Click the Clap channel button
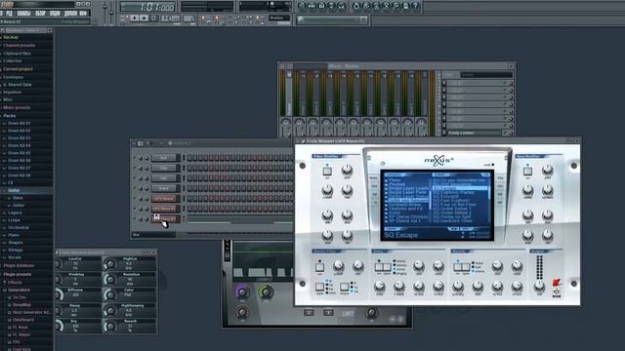 pos(164,169)
